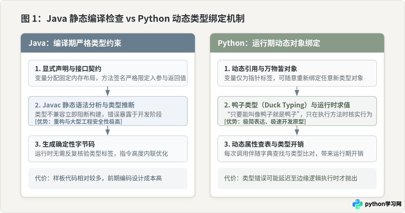Click the text '[优势：极简表达、极速开发原型]'

point(265,122)
